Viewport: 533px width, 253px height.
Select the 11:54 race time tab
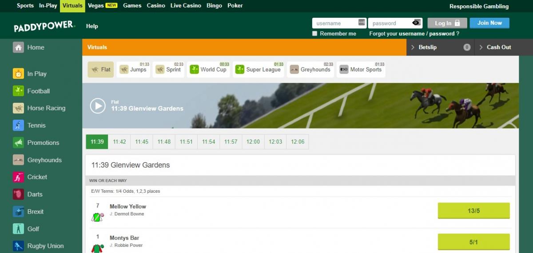[208, 142]
